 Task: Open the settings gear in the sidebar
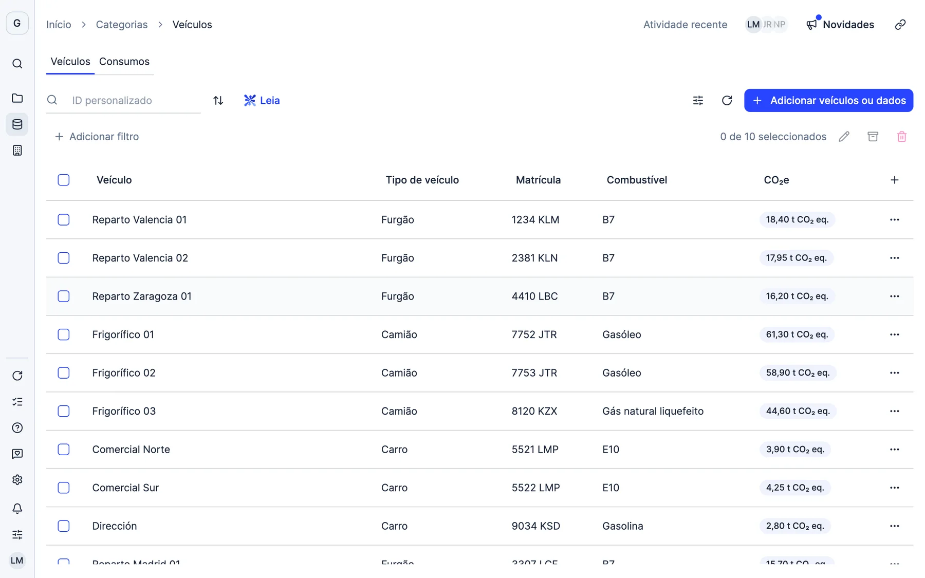coord(17,480)
